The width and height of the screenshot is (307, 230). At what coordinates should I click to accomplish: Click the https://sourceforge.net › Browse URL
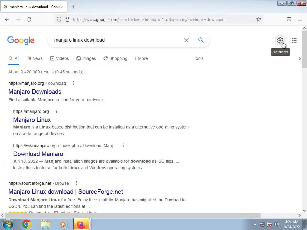(39, 183)
